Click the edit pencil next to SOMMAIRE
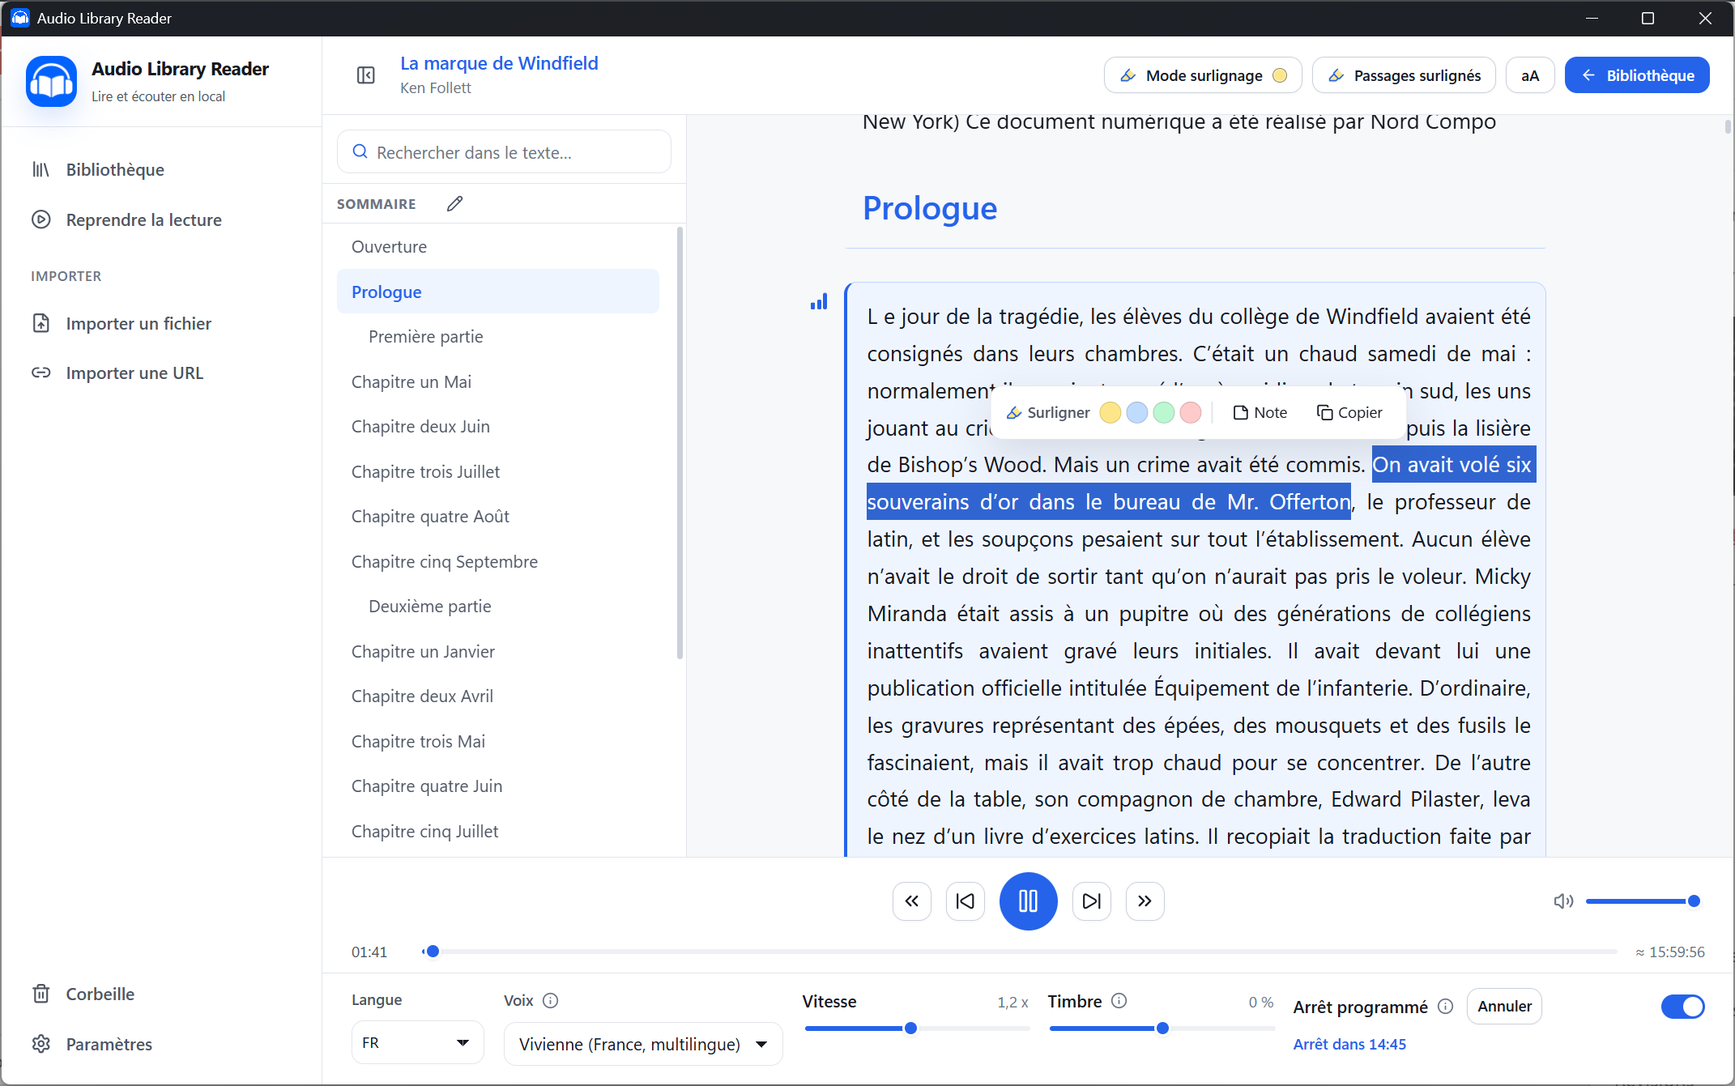 tap(455, 204)
